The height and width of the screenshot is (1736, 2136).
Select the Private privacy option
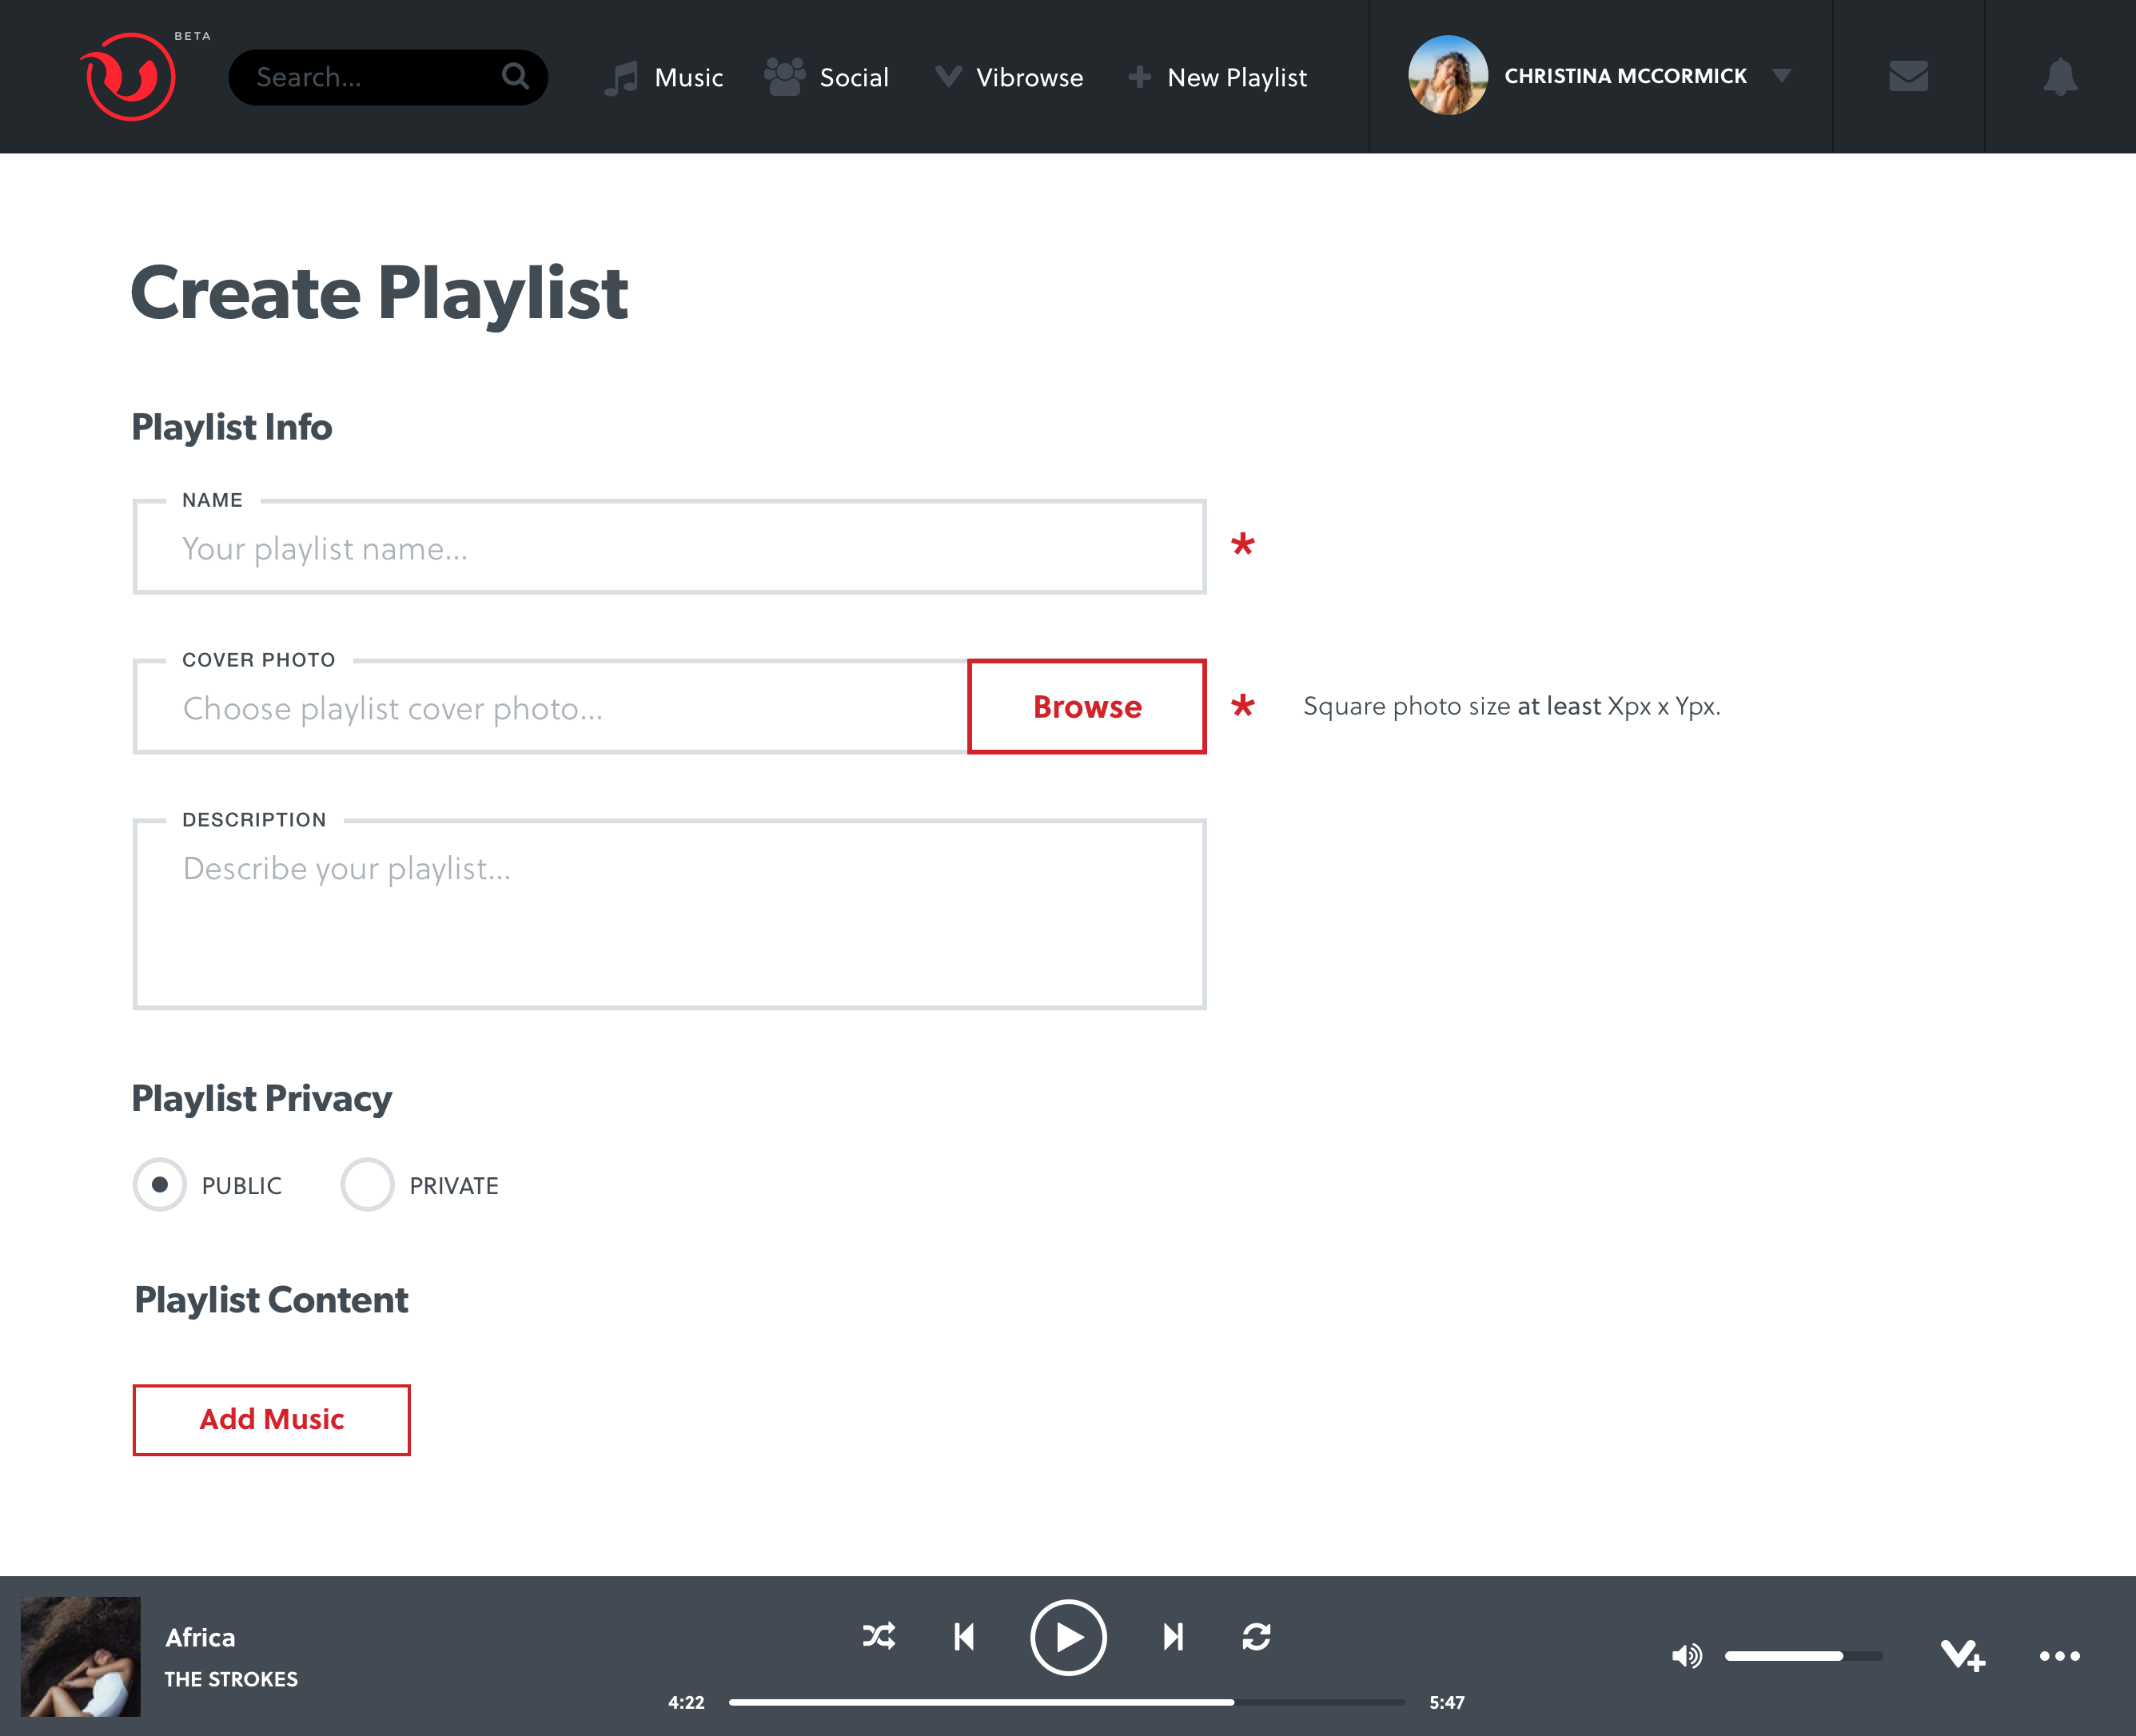click(x=367, y=1184)
